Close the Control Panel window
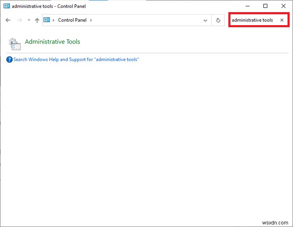The height and width of the screenshot is (227, 293). (x=283, y=6)
